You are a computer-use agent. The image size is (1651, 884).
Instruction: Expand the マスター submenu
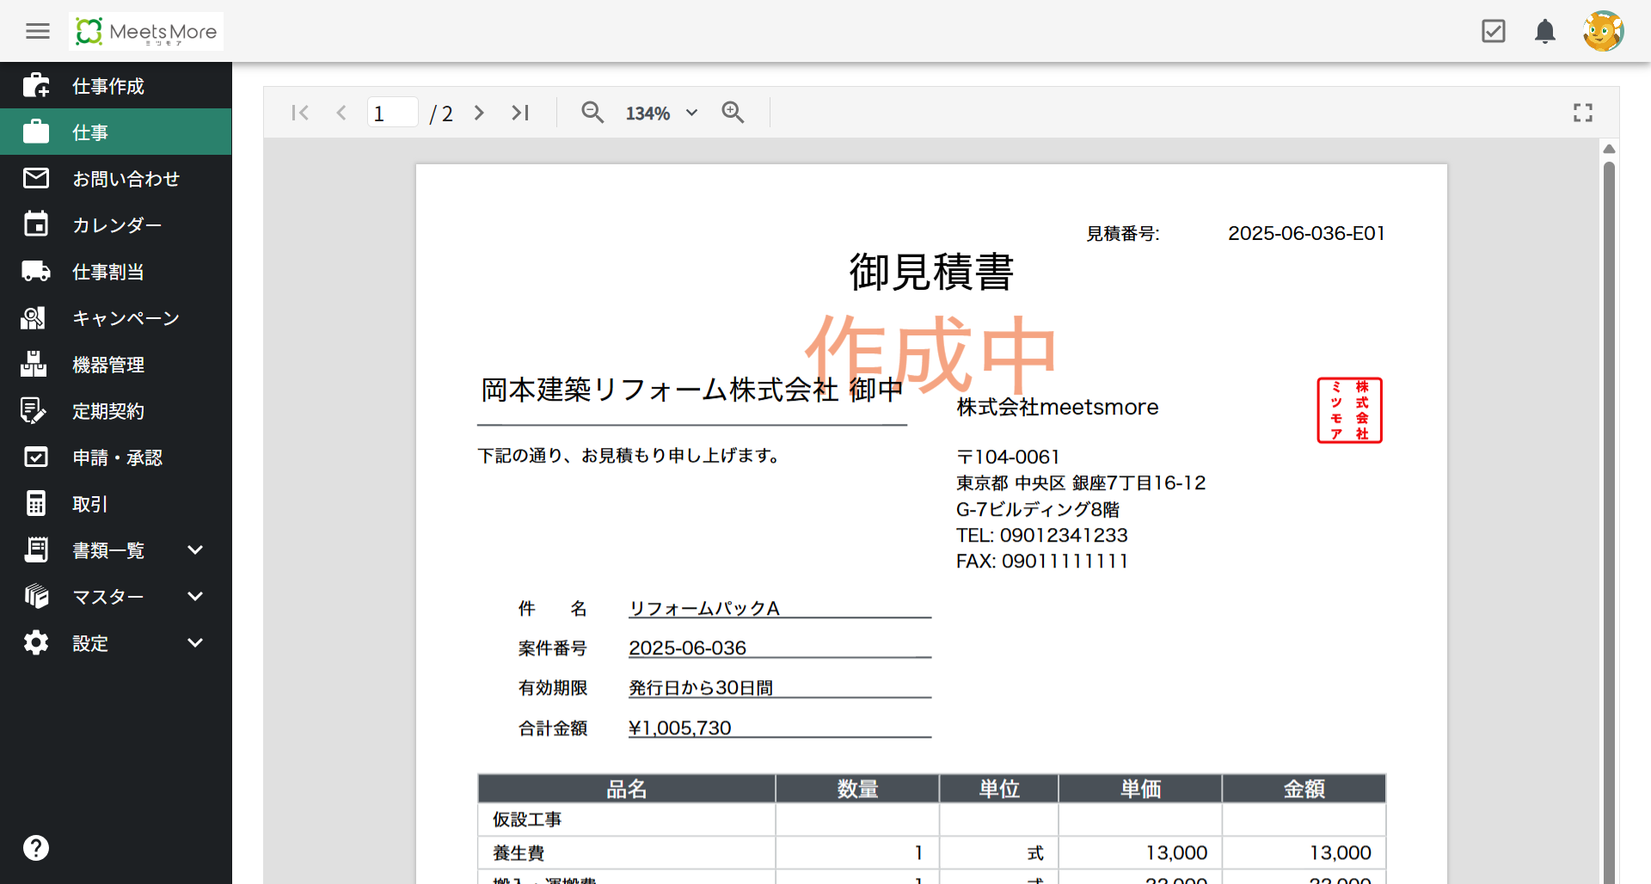click(x=195, y=597)
